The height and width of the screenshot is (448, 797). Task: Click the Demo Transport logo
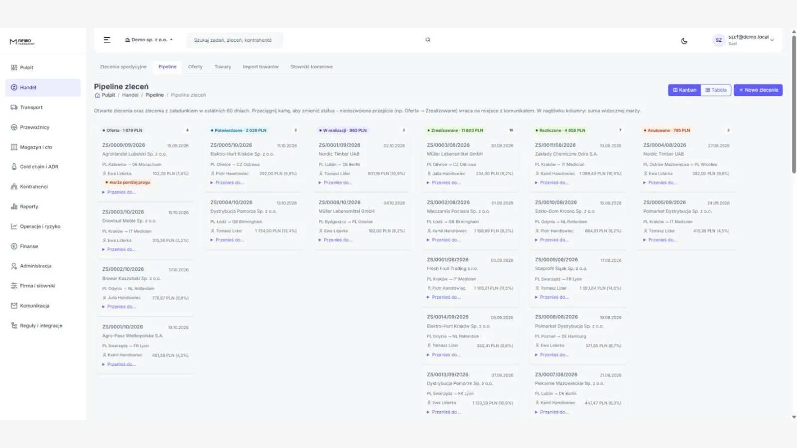22,42
